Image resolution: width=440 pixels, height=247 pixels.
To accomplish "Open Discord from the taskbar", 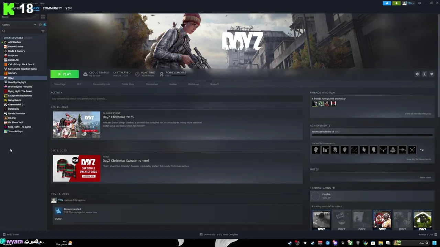I will (x=335, y=243).
